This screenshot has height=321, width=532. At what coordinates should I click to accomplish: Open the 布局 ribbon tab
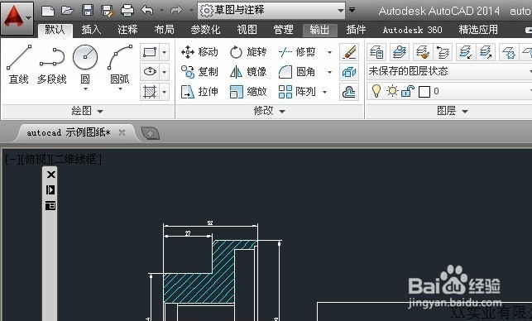coord(164,30)
